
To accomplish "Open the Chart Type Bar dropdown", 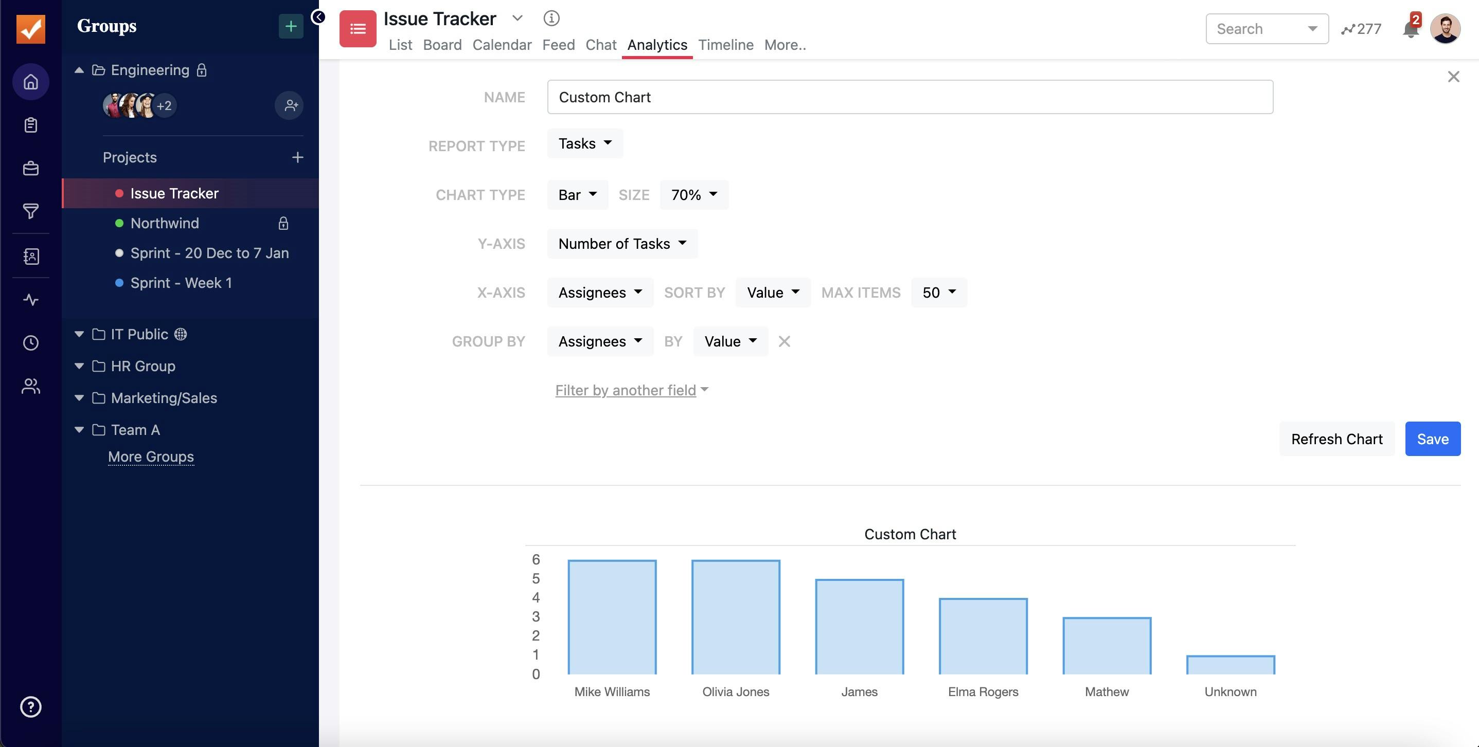I will point(577,195).
